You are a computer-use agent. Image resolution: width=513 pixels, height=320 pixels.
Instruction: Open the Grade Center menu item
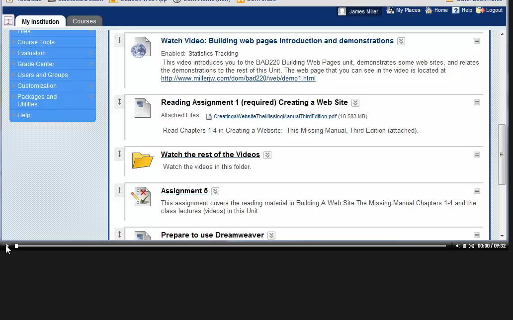pyautogui.click(x=36, y=64)
